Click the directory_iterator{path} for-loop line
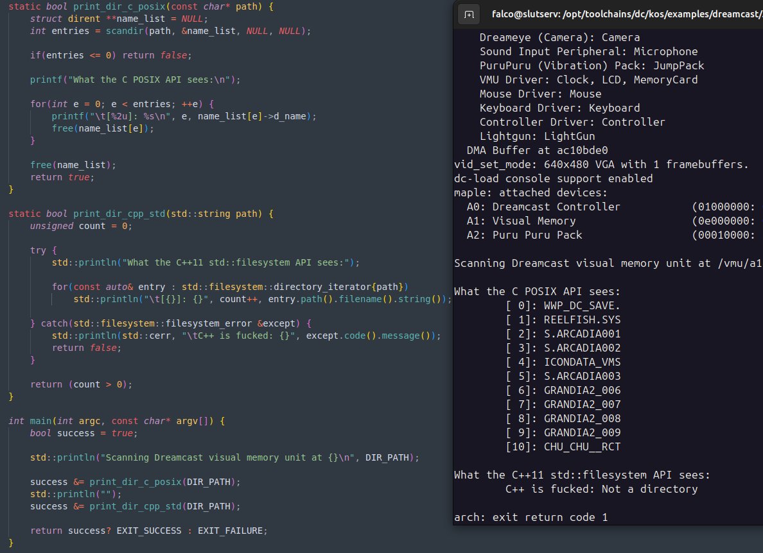Image resolution: width=763 pixels, height=553 pixels. (x=230, y=287)
